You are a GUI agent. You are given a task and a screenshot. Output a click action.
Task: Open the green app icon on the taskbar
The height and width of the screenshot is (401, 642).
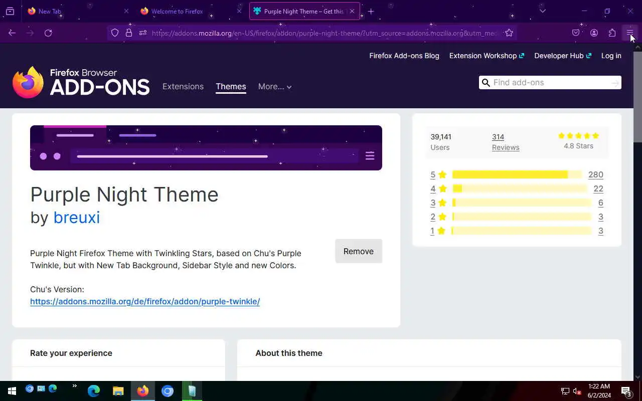(x=192, y=391)
